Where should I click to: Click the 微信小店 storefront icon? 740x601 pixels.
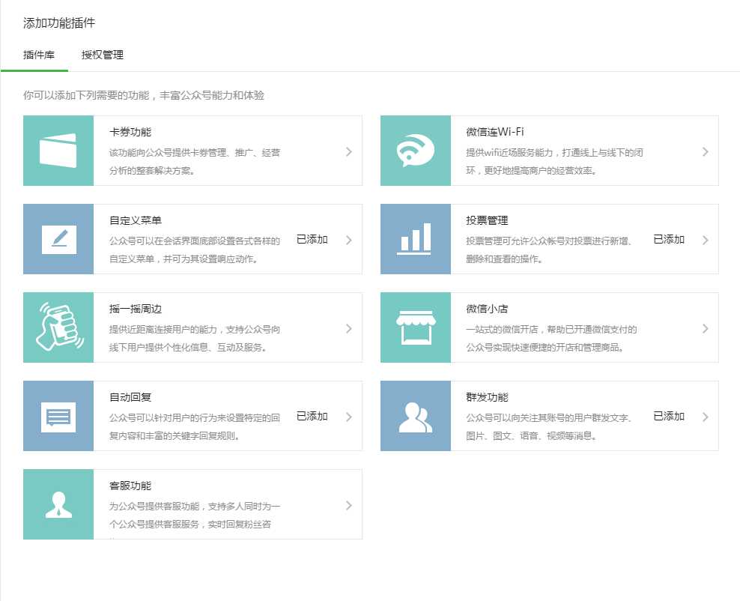[x=416, y=327]
